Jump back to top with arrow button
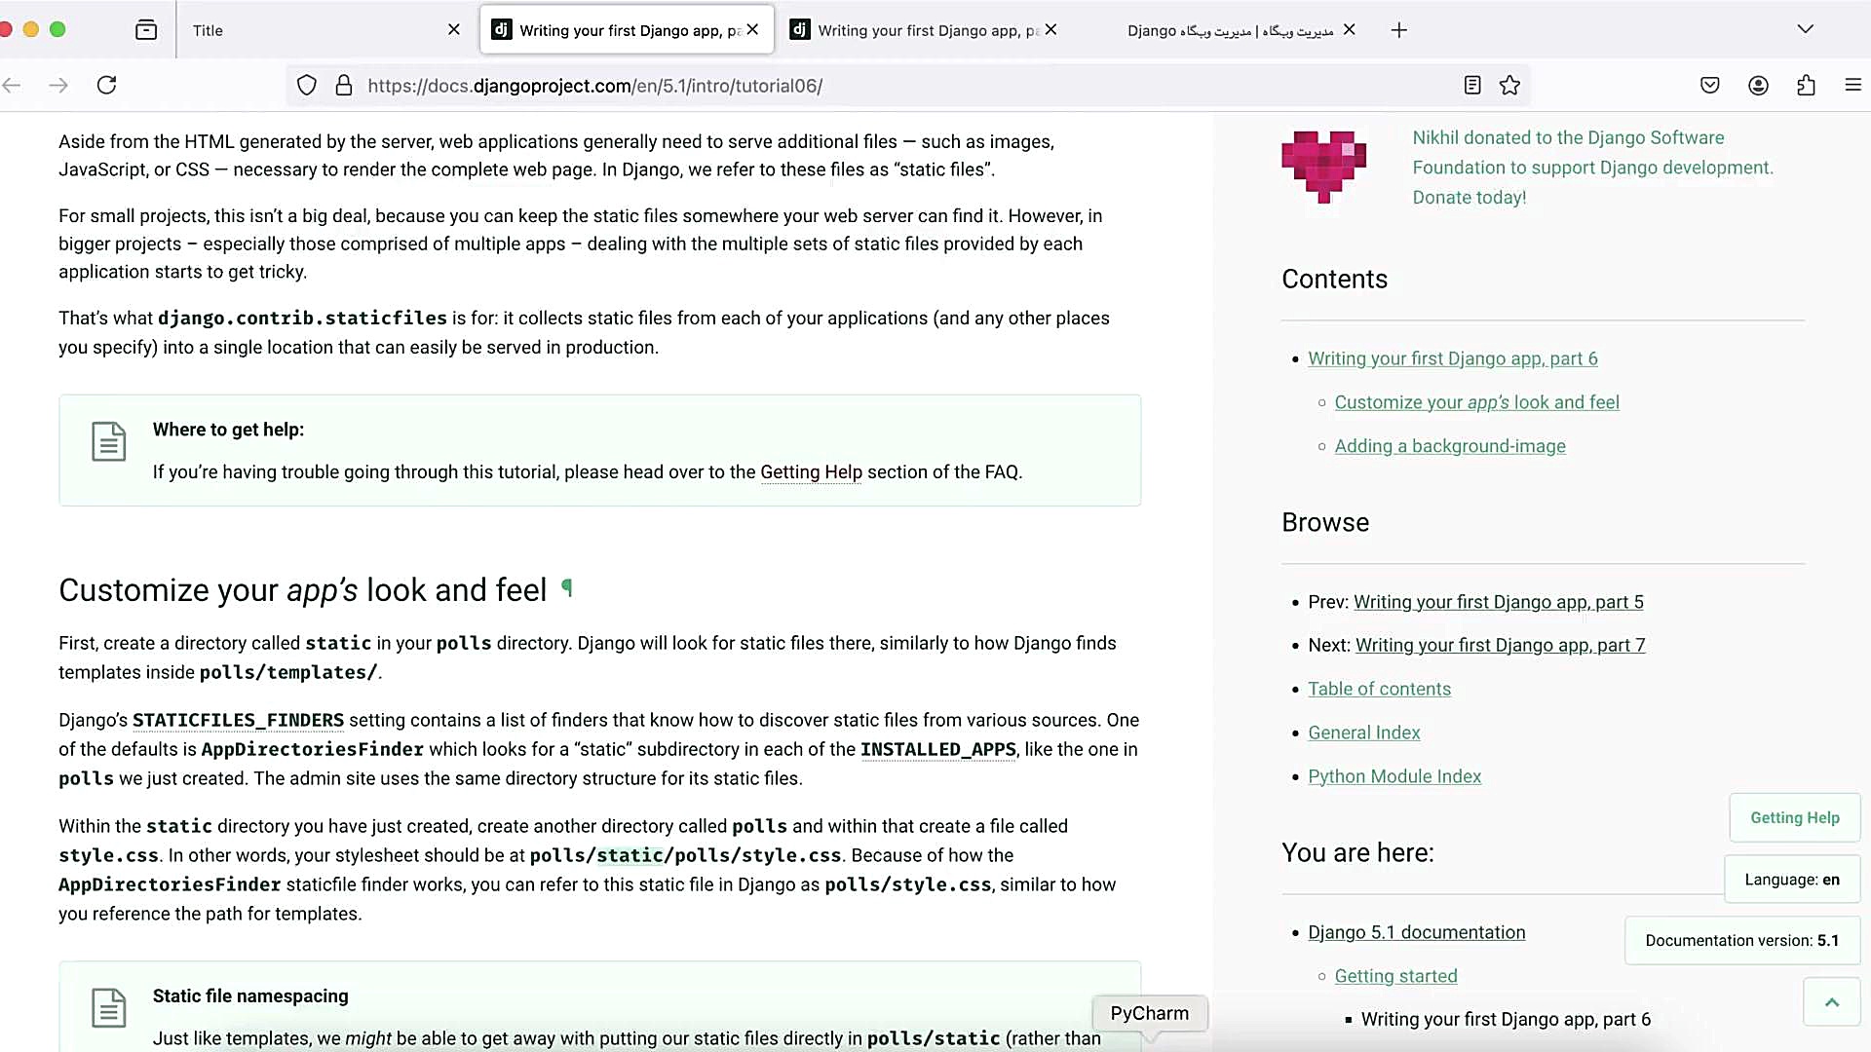Screen dimensions: 1871x1052 tap(1832, 1002)
